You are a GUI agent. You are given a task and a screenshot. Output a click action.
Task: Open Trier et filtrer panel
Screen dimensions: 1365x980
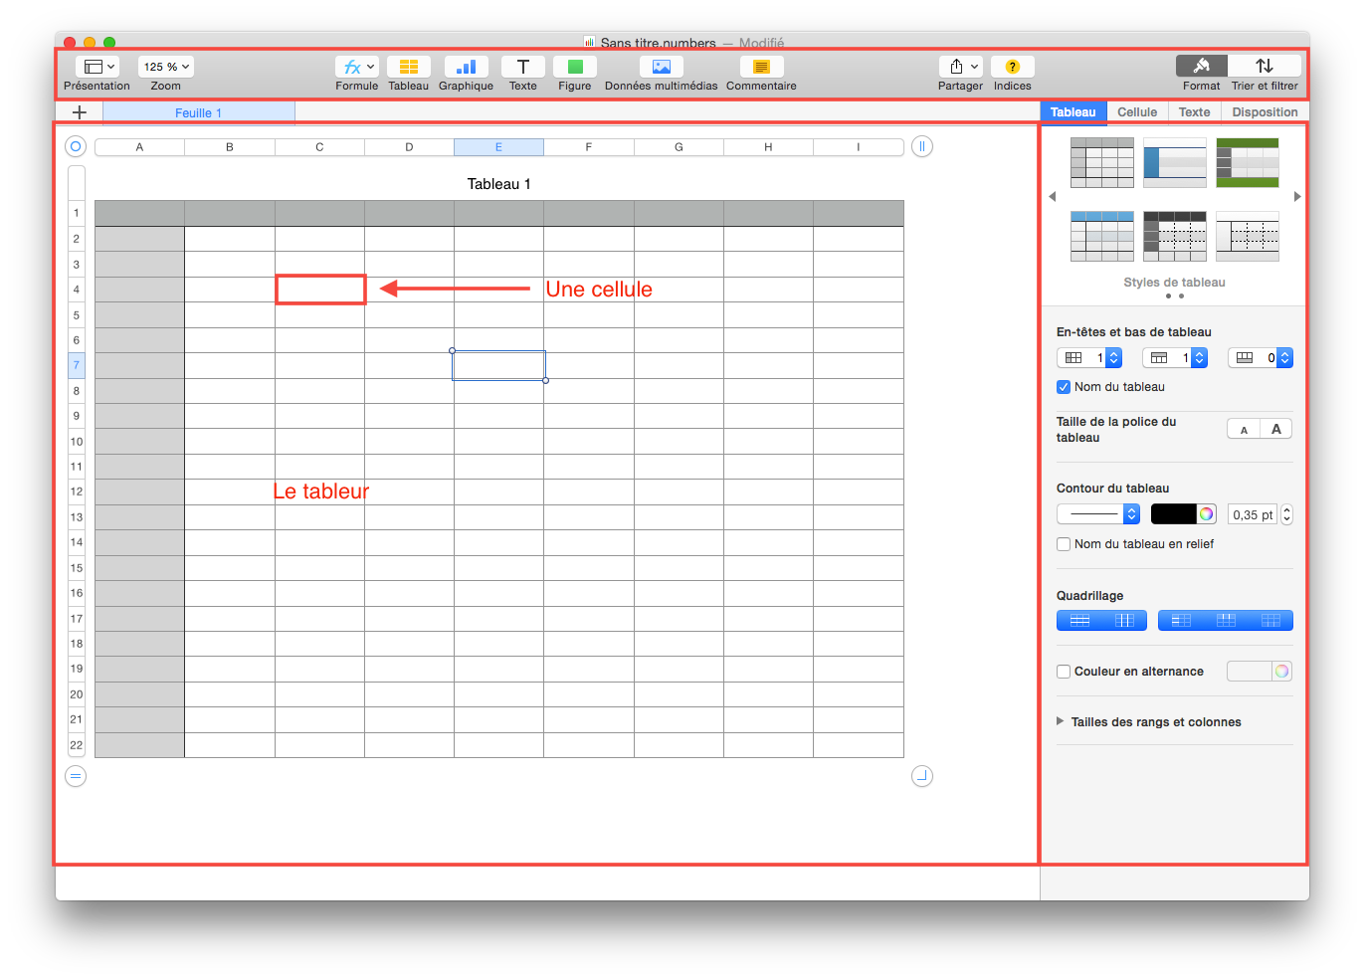[x=1265, y=66]
